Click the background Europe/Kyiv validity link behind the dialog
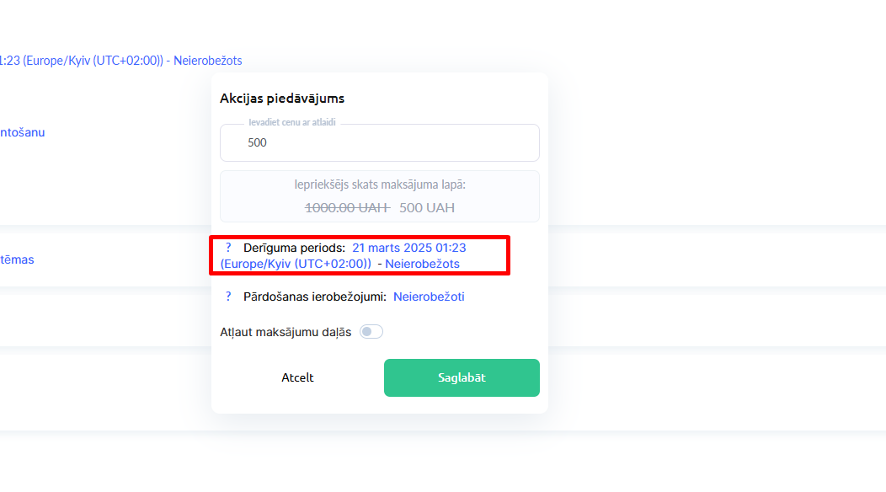This screenshot has height=492, width=886. point(120,61)
